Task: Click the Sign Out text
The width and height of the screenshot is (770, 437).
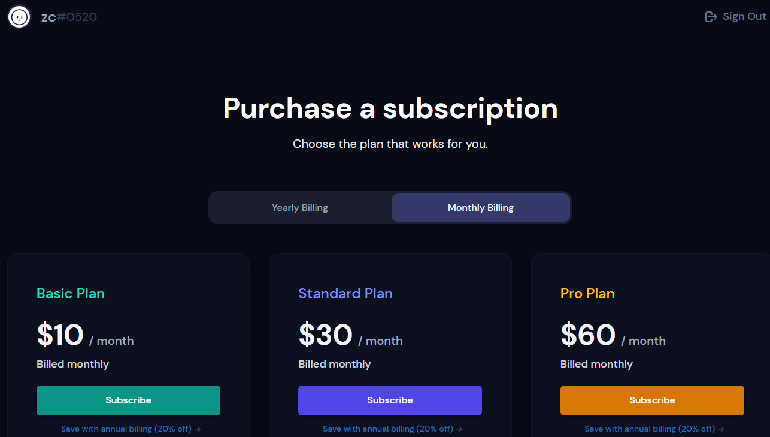Action: click(744, 17)
